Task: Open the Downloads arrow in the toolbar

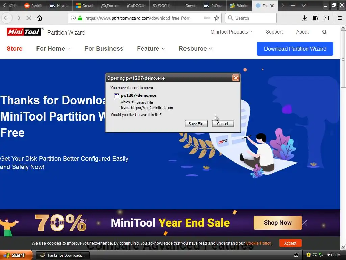Action: click(305, 18)
